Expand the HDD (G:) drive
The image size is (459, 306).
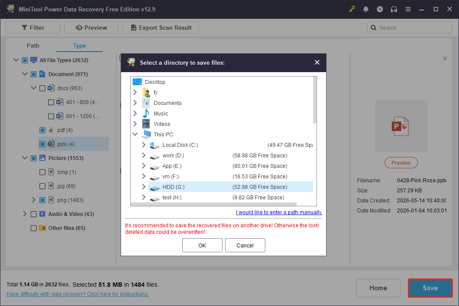tap(143, 187)
